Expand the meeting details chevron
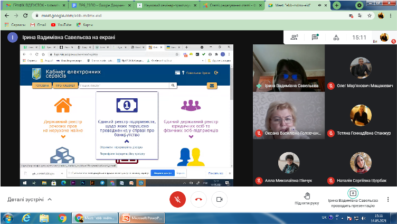397x224 pixels. pyautogui.click(x=50, y=199)
